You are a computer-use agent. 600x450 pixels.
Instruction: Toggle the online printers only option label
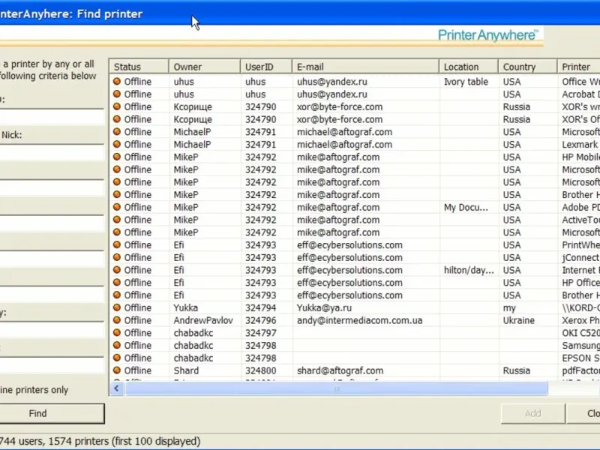34,390
